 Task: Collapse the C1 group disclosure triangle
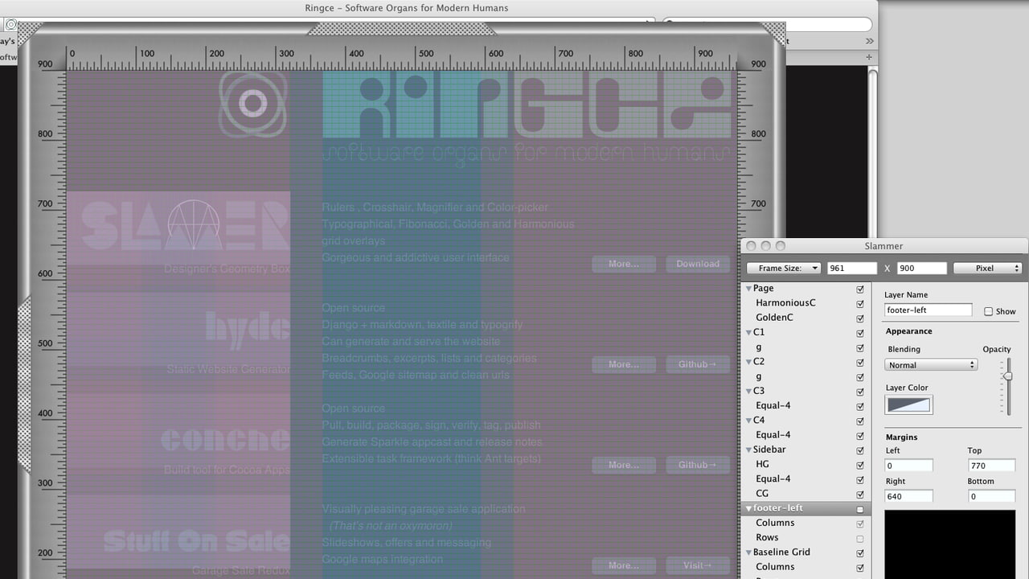(748, 333)
